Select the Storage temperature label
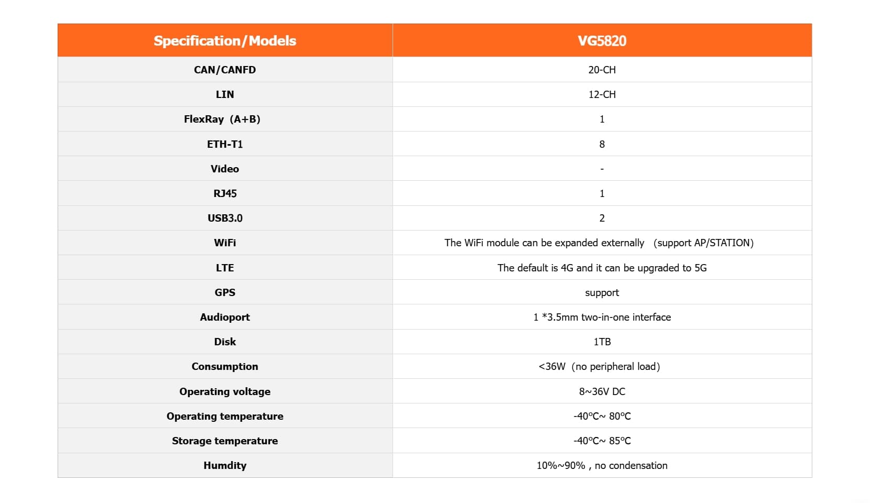The image size is (870, 503). 225,441
